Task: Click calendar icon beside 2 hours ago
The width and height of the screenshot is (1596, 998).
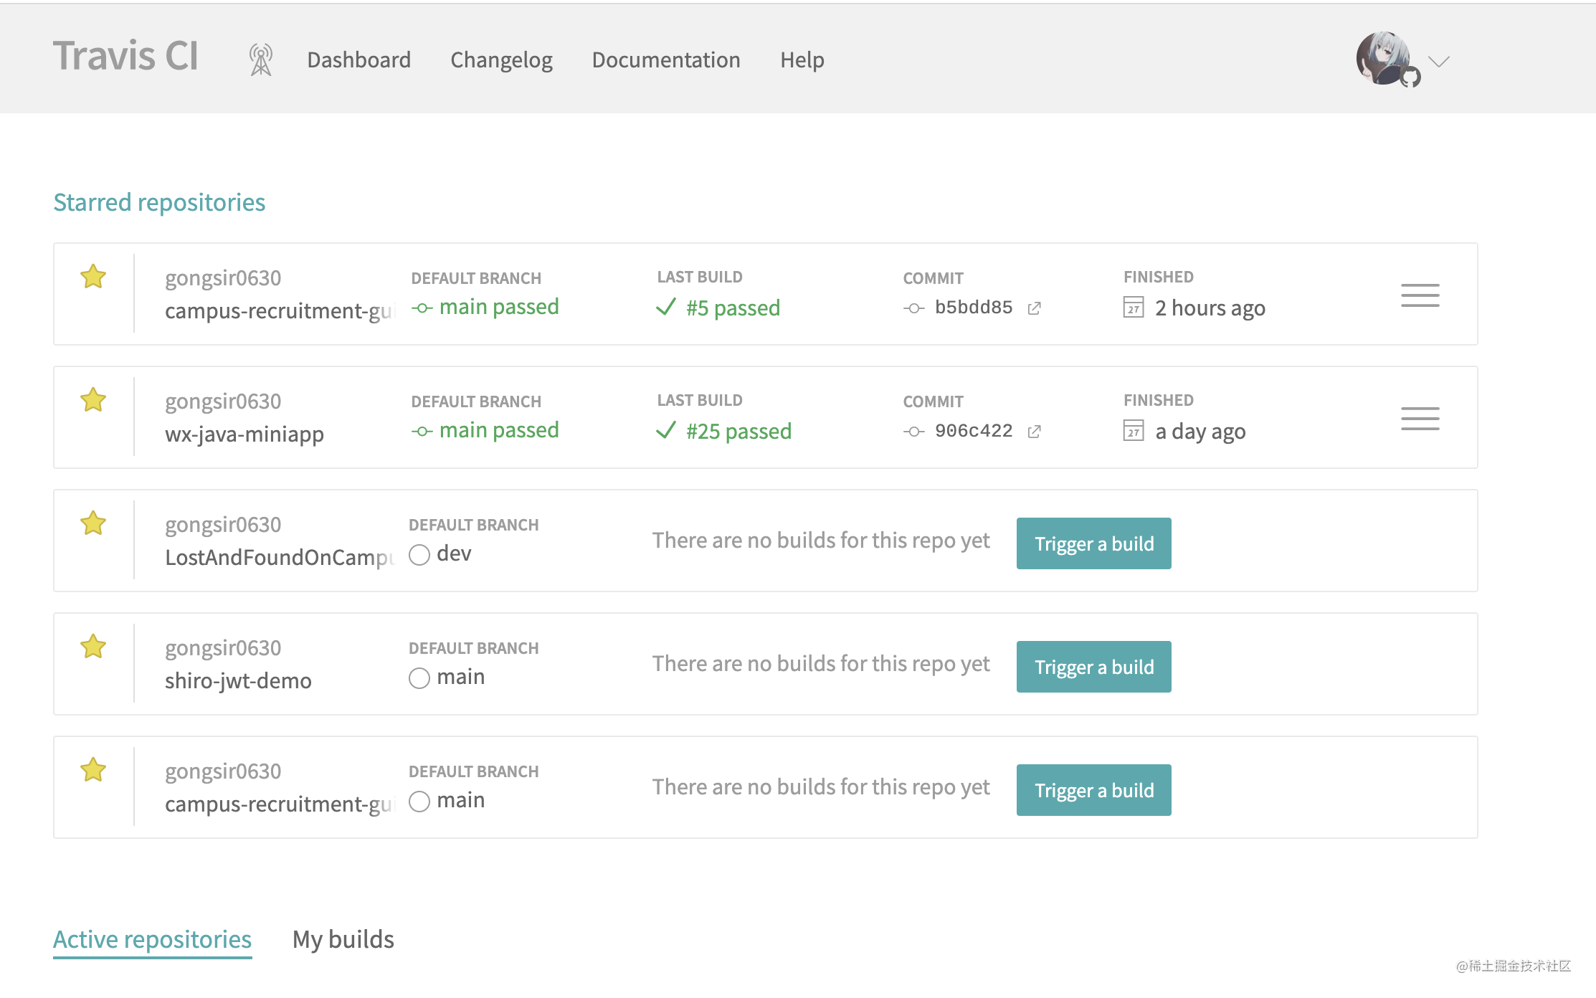Action: click(x=1133, y=308)
